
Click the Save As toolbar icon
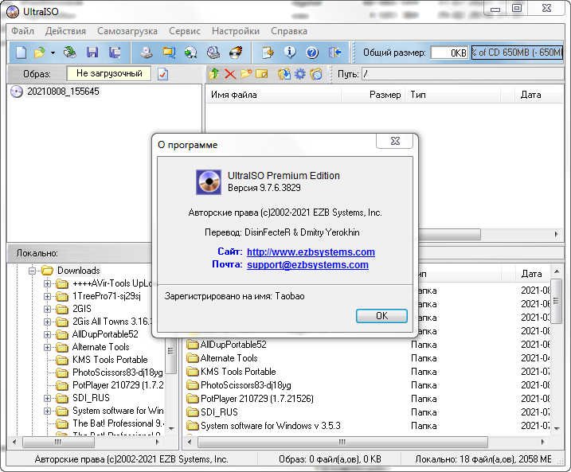(x=115, y=53)
